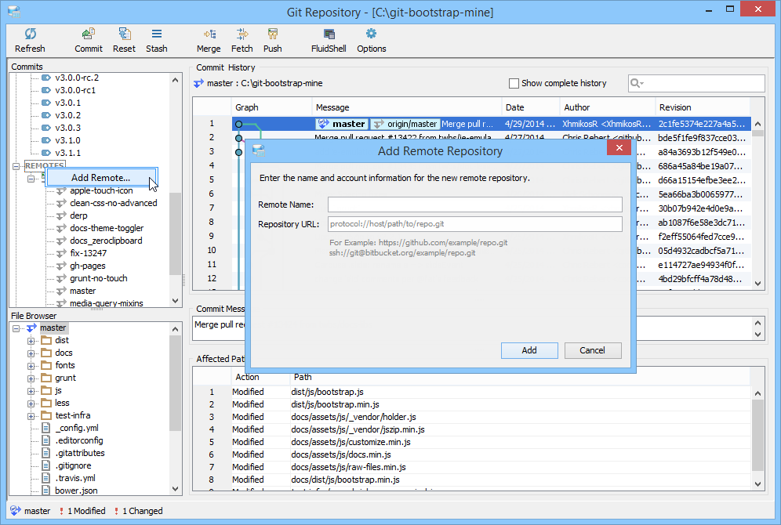Image resolution: width=781 pixels, height=525 pixels.
Task: Collapse the master node in File Browser
Action: point(16,328)
